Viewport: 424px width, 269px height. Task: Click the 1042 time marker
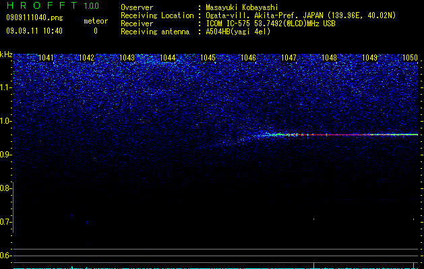coord(86,58)
